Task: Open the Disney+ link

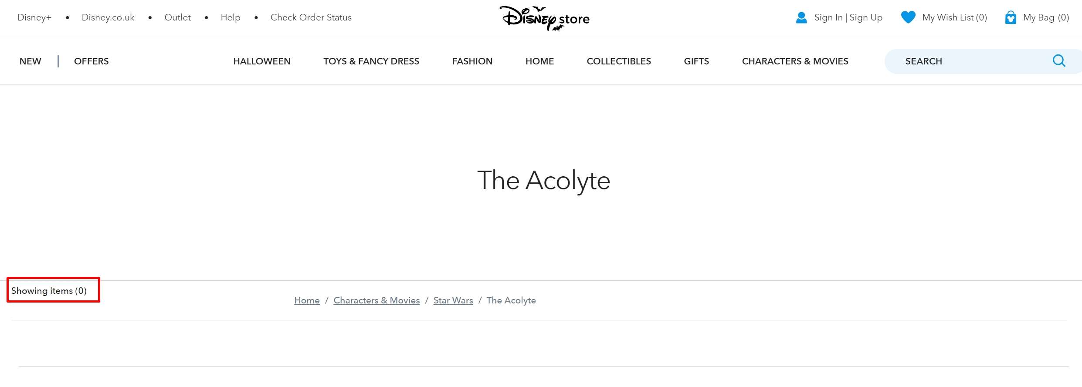Action: coord(34,17)
